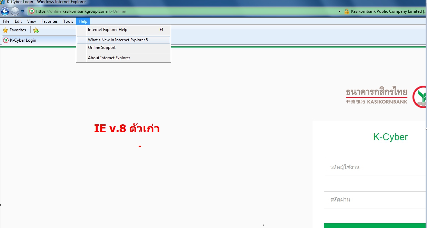This screenshot has width=427, height=228.
Task: Close the Help menu by clicking Help
Action: [83, 21]
